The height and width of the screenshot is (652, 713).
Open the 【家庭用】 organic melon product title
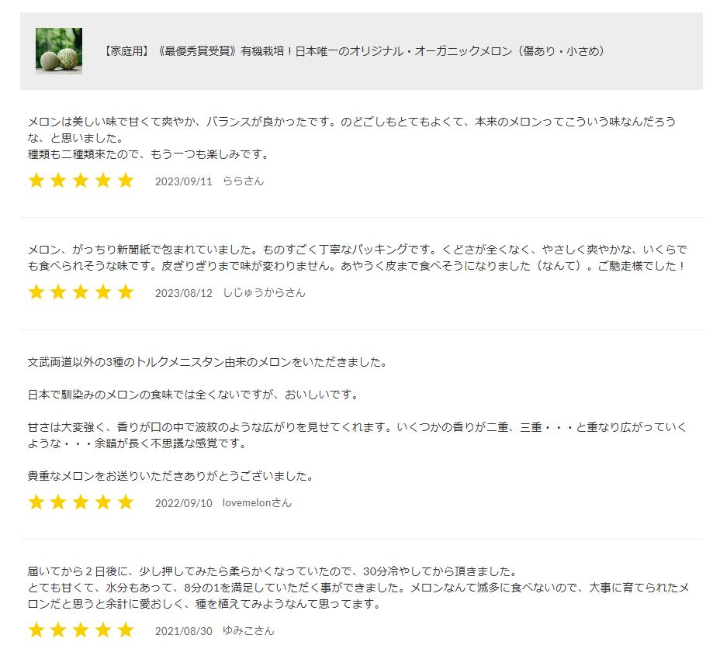pyautogui.click(x=353, y=51)
